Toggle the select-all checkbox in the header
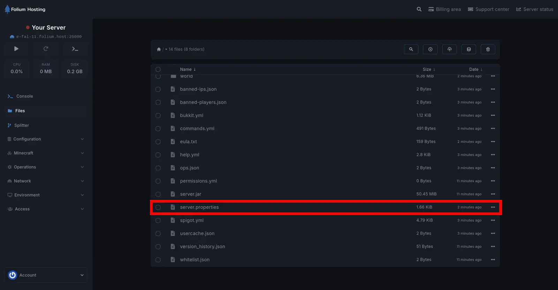This screenshot has width=558, height=290. [158, 69]
